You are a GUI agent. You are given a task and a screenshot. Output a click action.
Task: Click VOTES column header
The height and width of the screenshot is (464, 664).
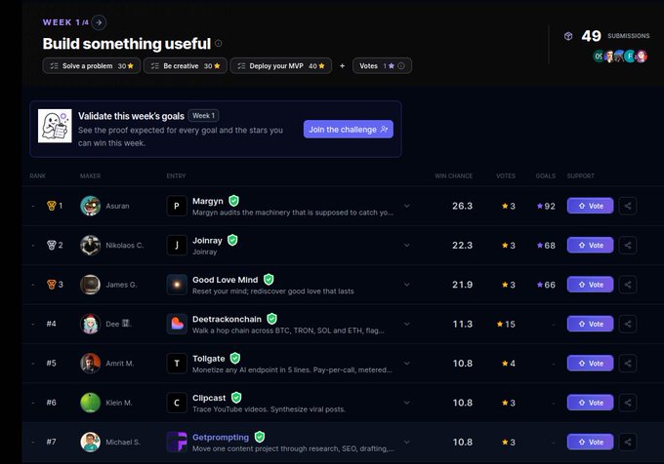coord(506,175)
